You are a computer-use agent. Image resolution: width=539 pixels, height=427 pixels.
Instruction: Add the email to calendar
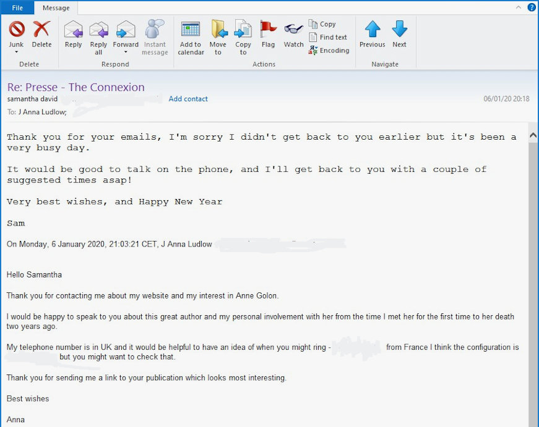point(191,30)
